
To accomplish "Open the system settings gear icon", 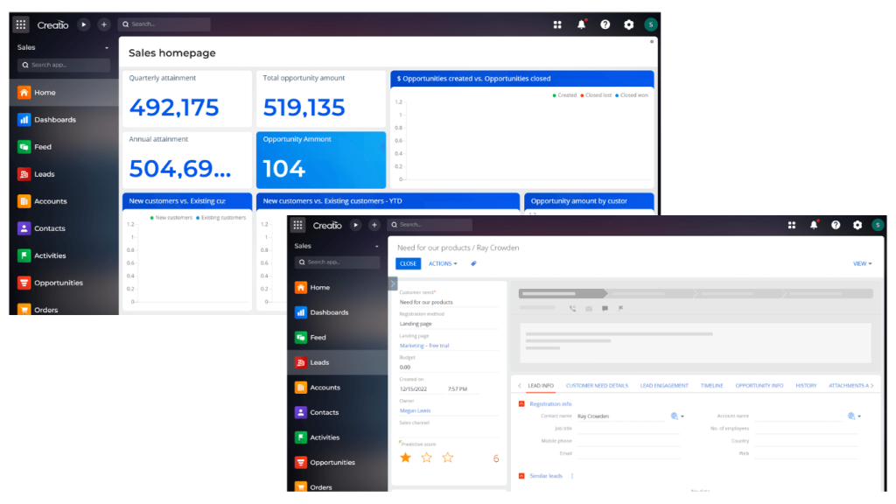I will click(x=857, y=225).
